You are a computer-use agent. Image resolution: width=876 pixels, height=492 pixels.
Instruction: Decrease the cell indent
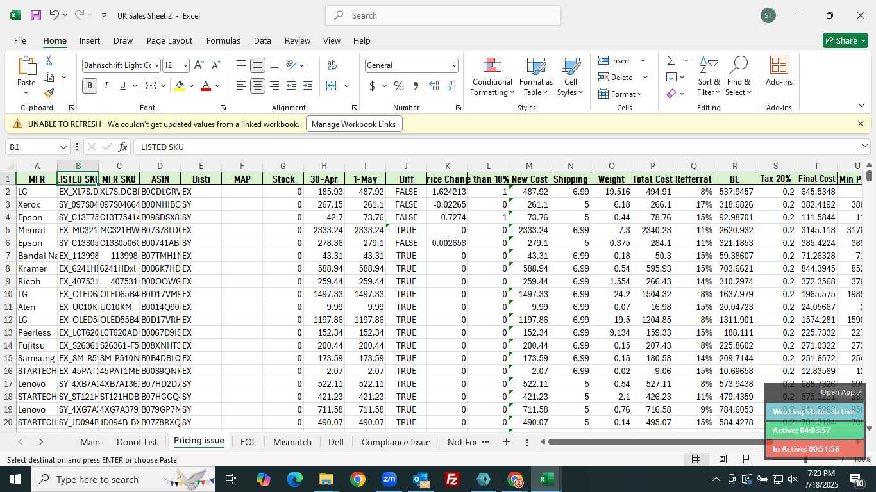coord(291,86)
